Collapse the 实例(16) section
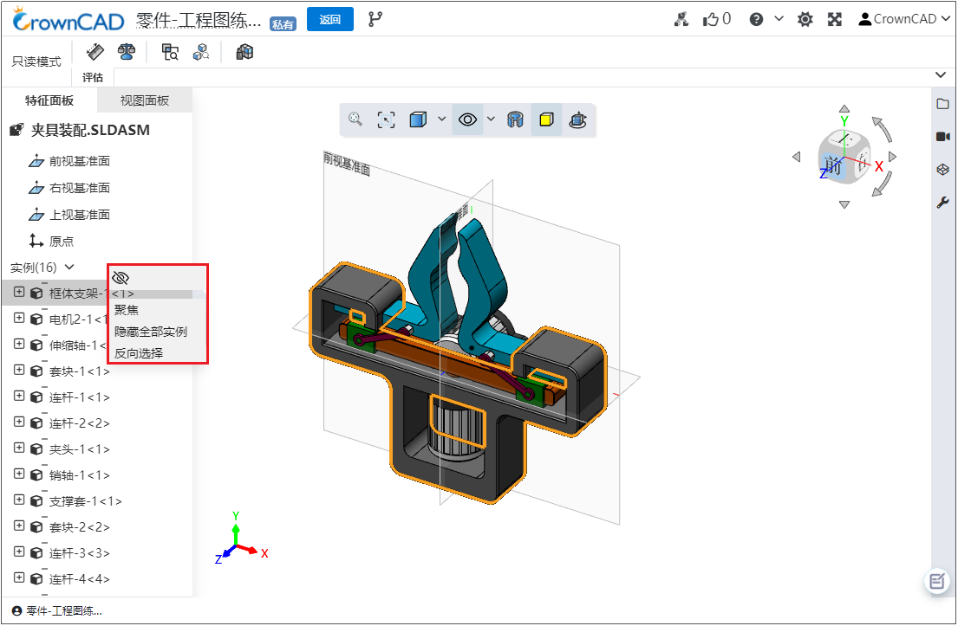The width and height of the screenshot is (958, 626). 69,268
